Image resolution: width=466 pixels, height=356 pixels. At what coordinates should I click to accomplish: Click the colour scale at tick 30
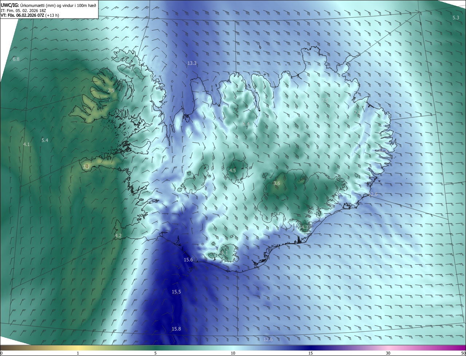coord(388,353)
